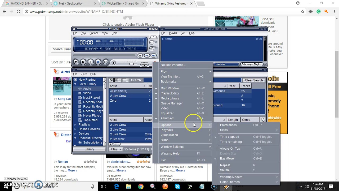Adjust the Winamp volume slider

(x=131, y=64)
